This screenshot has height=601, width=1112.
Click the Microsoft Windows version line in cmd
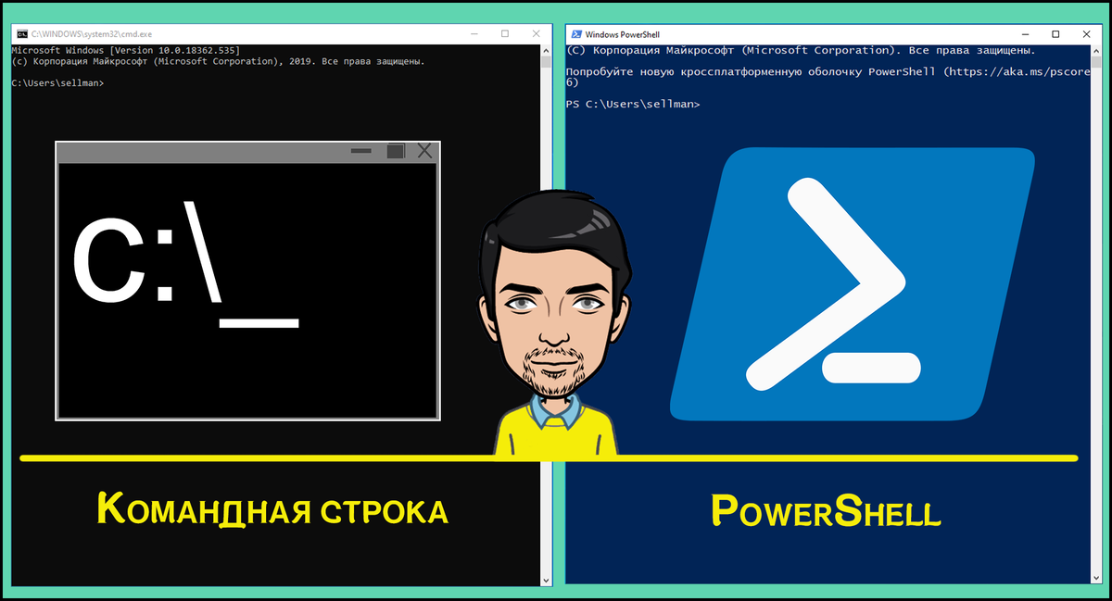pyautogui.click(x=126, y=49)
